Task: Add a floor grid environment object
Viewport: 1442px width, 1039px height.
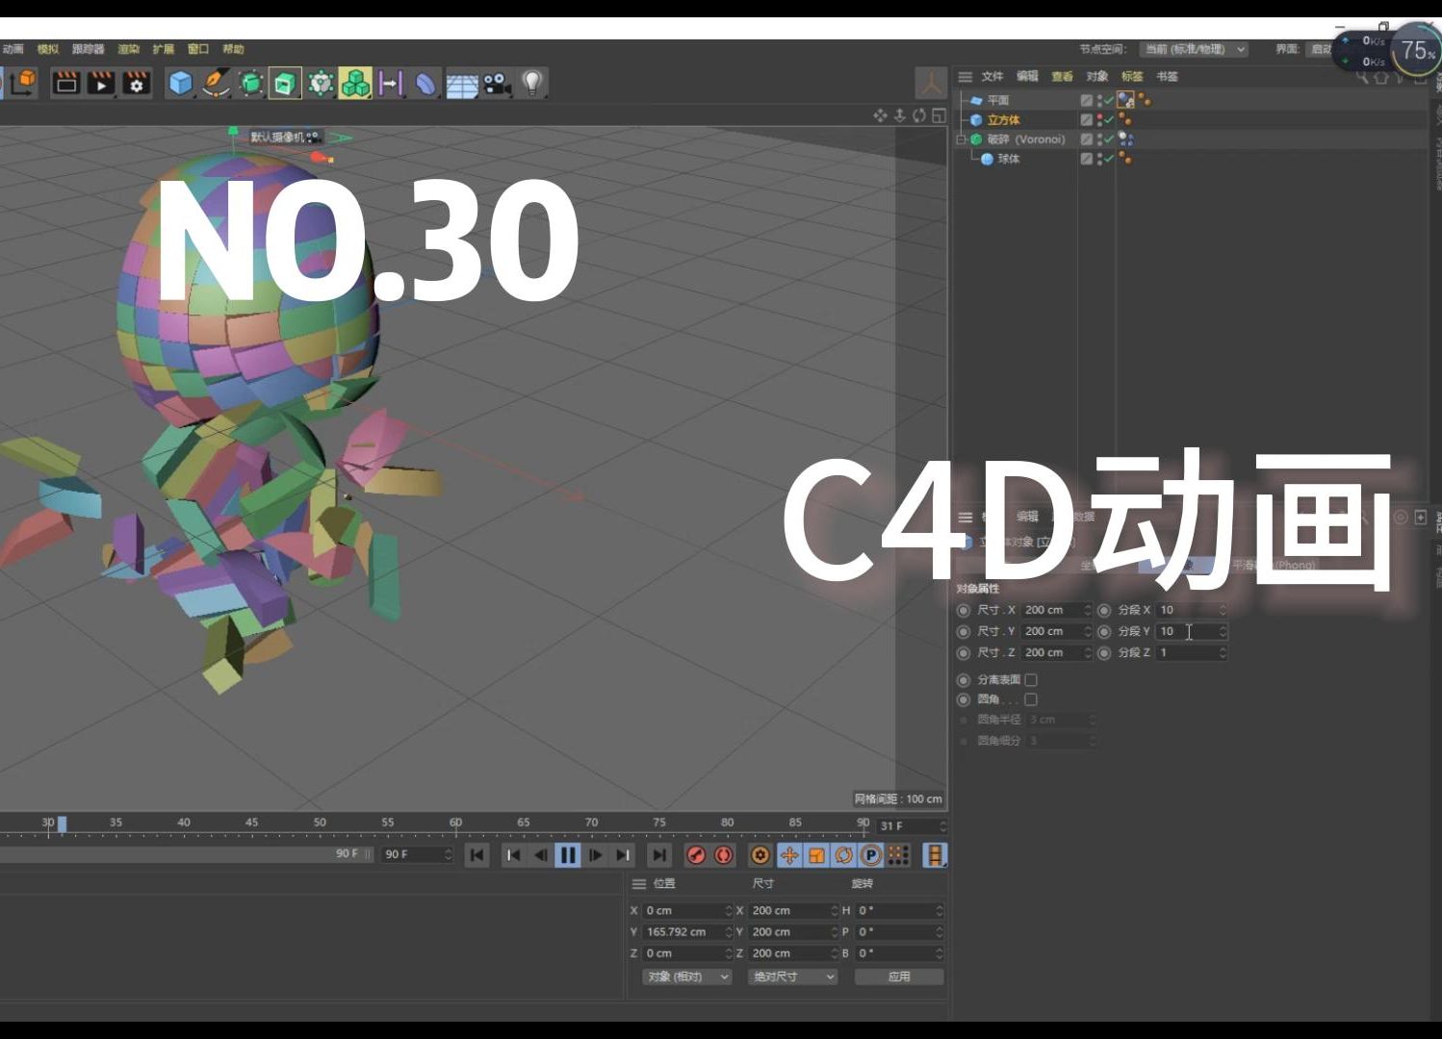Action: click(x=461, y=84)
